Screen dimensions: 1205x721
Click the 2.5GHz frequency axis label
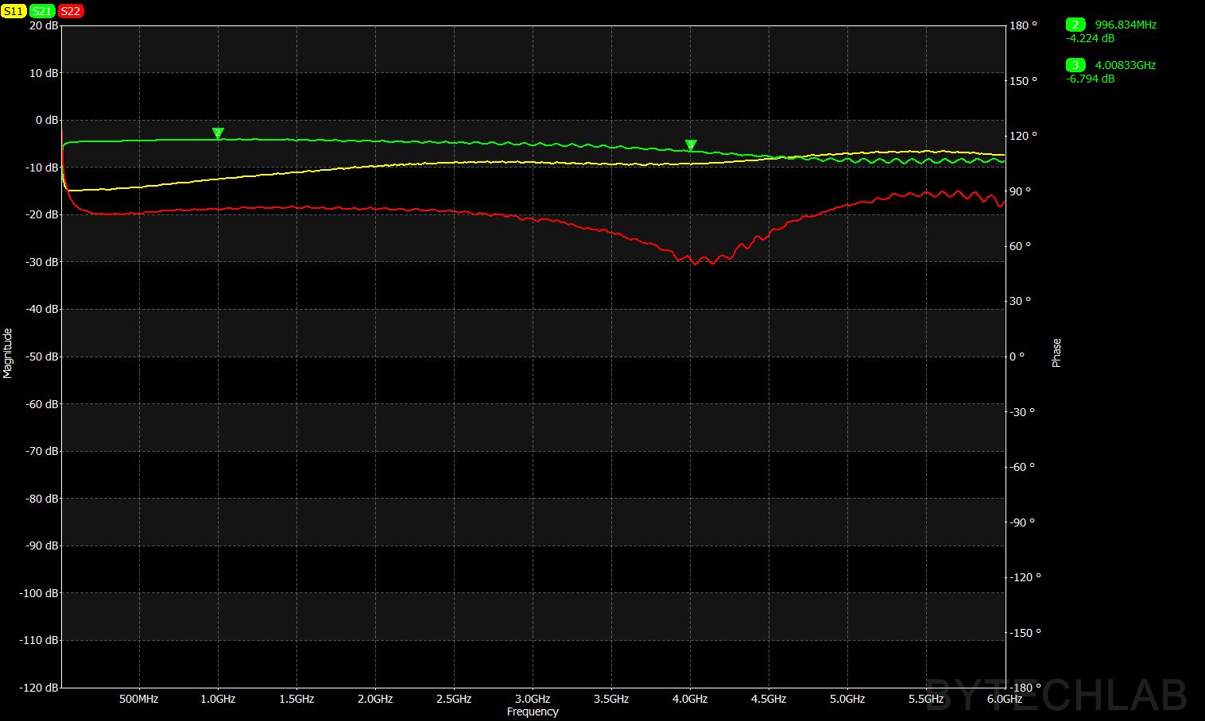click(454, 699)
